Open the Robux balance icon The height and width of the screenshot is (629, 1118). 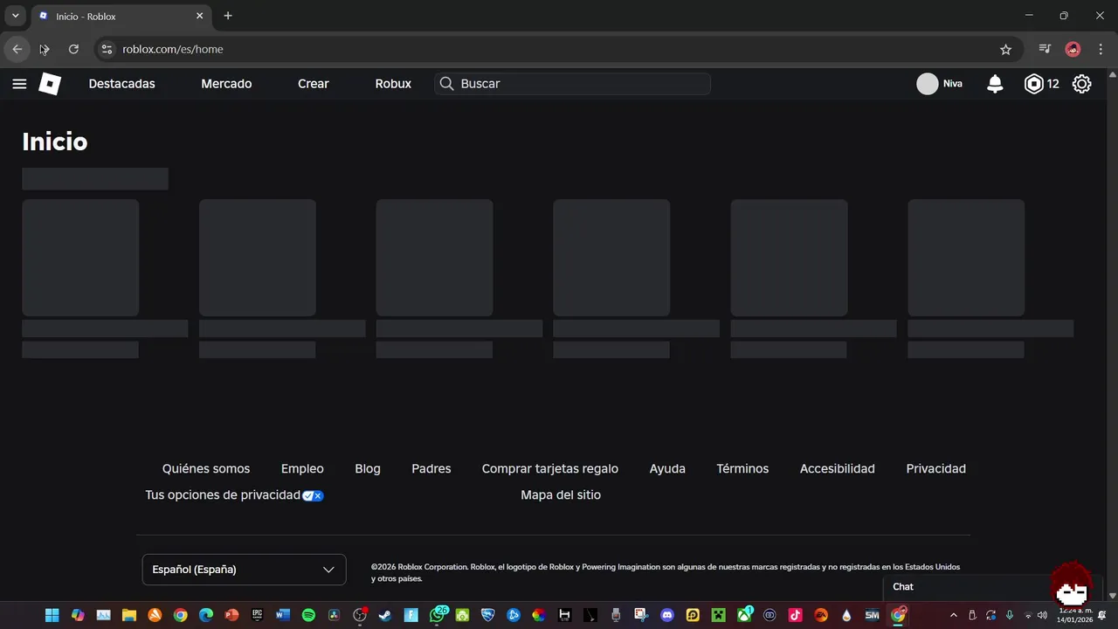(x=1034, y=84)
